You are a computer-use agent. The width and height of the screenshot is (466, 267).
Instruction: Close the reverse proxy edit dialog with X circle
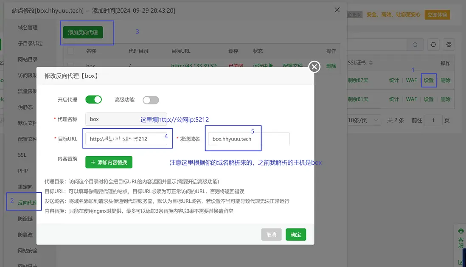314,67
